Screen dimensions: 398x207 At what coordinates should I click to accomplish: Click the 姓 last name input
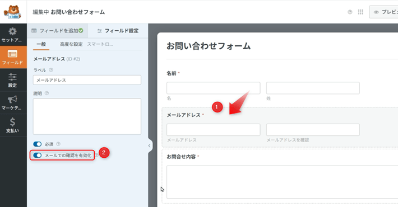313,88
